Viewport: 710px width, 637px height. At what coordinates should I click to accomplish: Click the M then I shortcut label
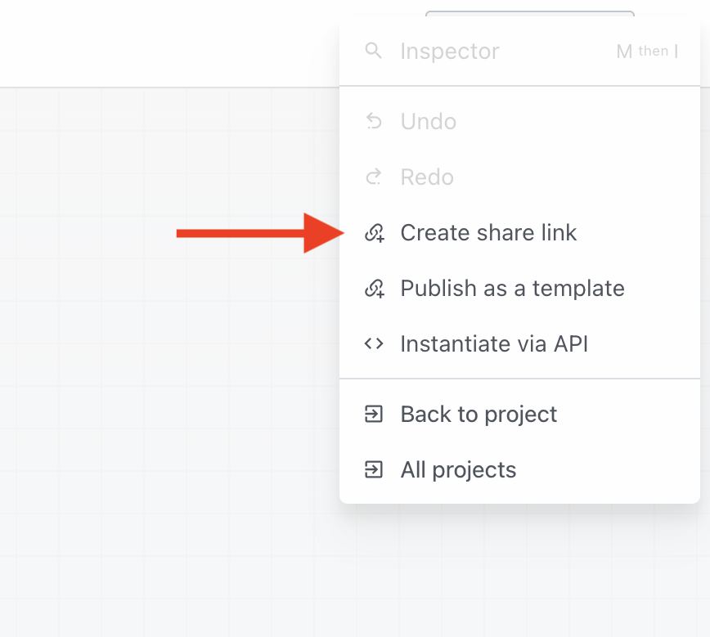[647, 51]
